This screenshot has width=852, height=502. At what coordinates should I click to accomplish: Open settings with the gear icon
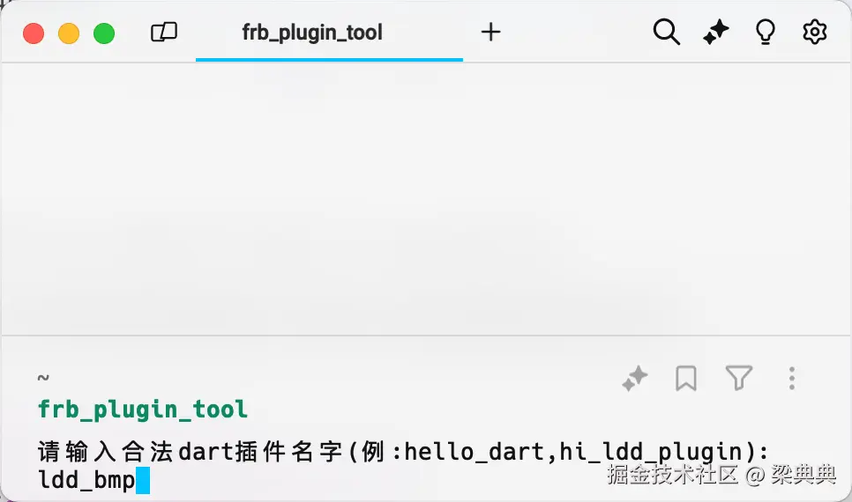(x=815, y=33)
